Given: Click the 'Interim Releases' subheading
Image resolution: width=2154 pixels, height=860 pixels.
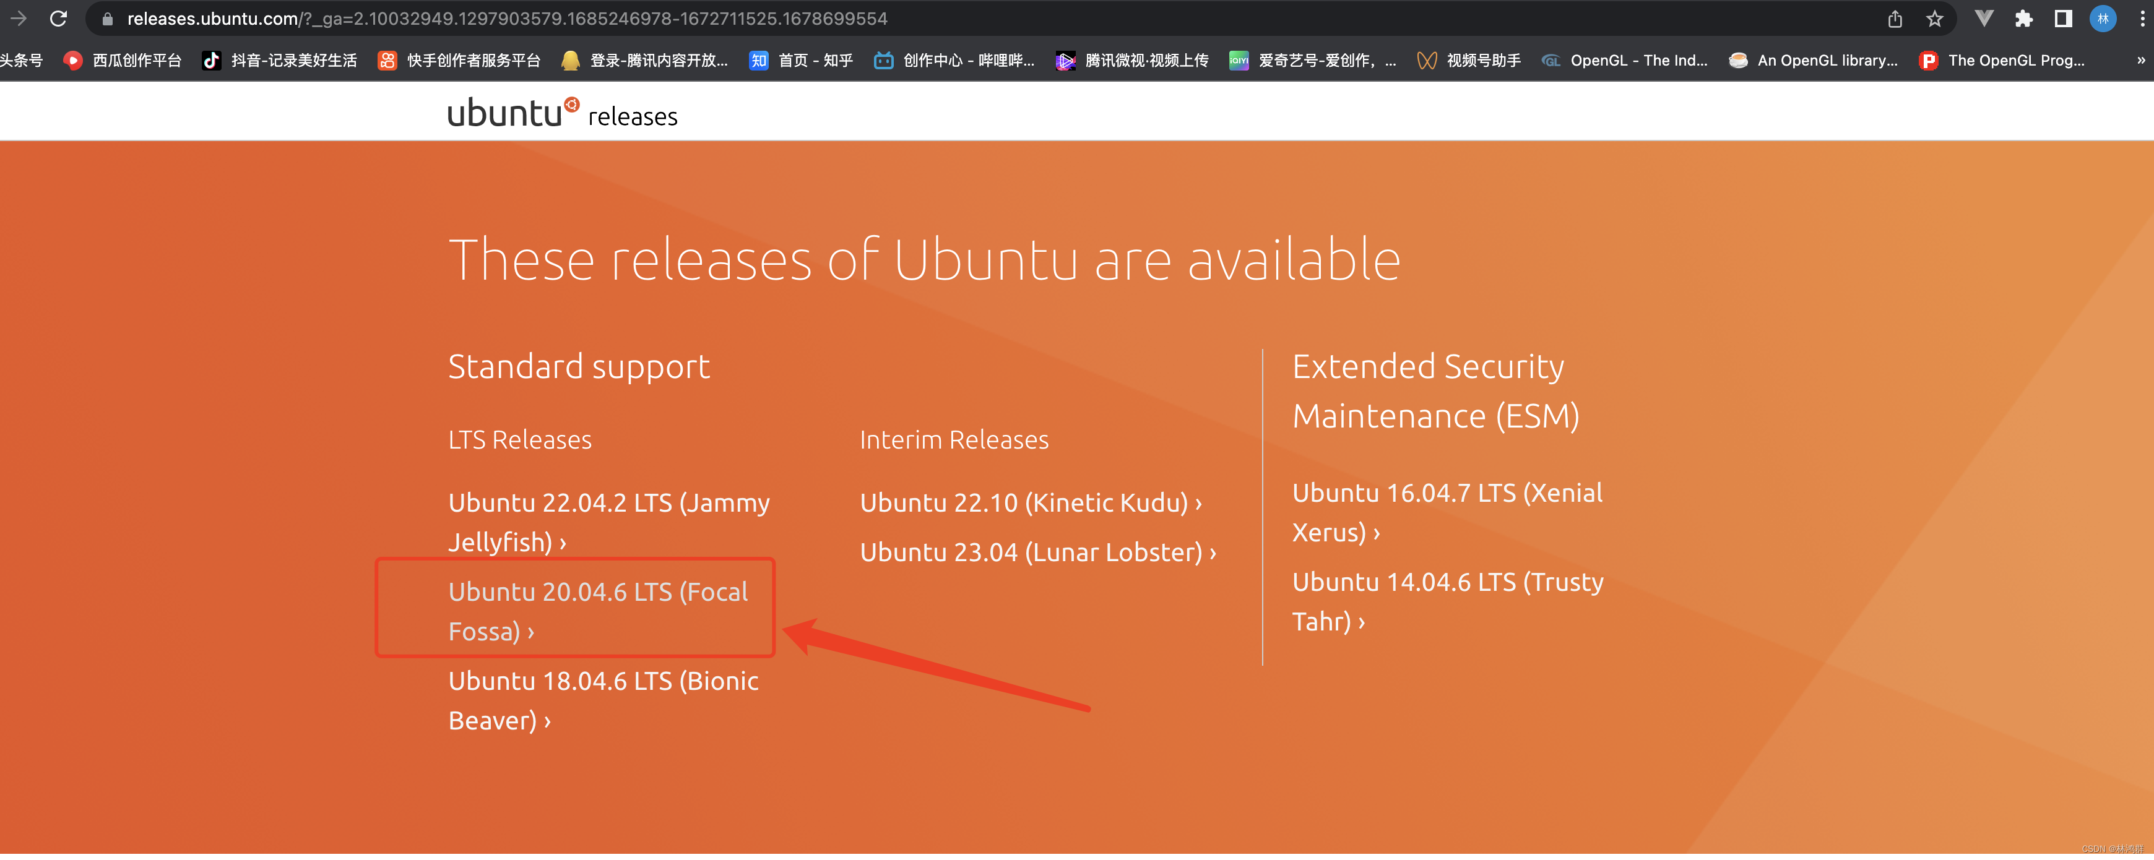Looking at the screenshot, I should tap(954, 440).
